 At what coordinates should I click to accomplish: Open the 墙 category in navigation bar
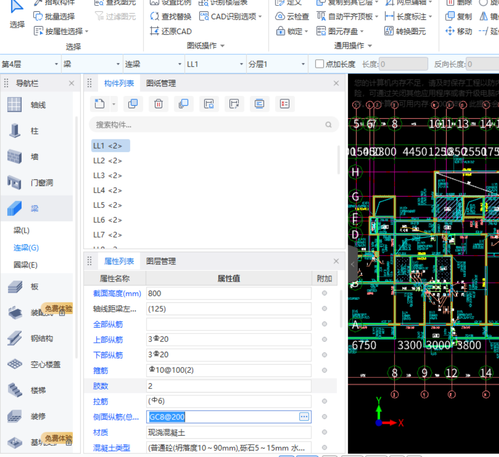(x=35, y=157)
